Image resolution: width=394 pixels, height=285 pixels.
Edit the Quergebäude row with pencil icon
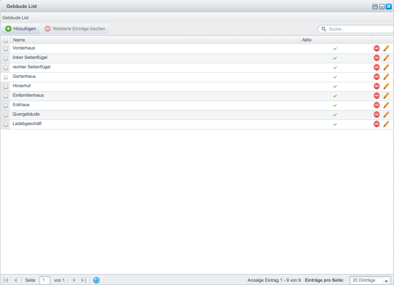tap(386, 115)
